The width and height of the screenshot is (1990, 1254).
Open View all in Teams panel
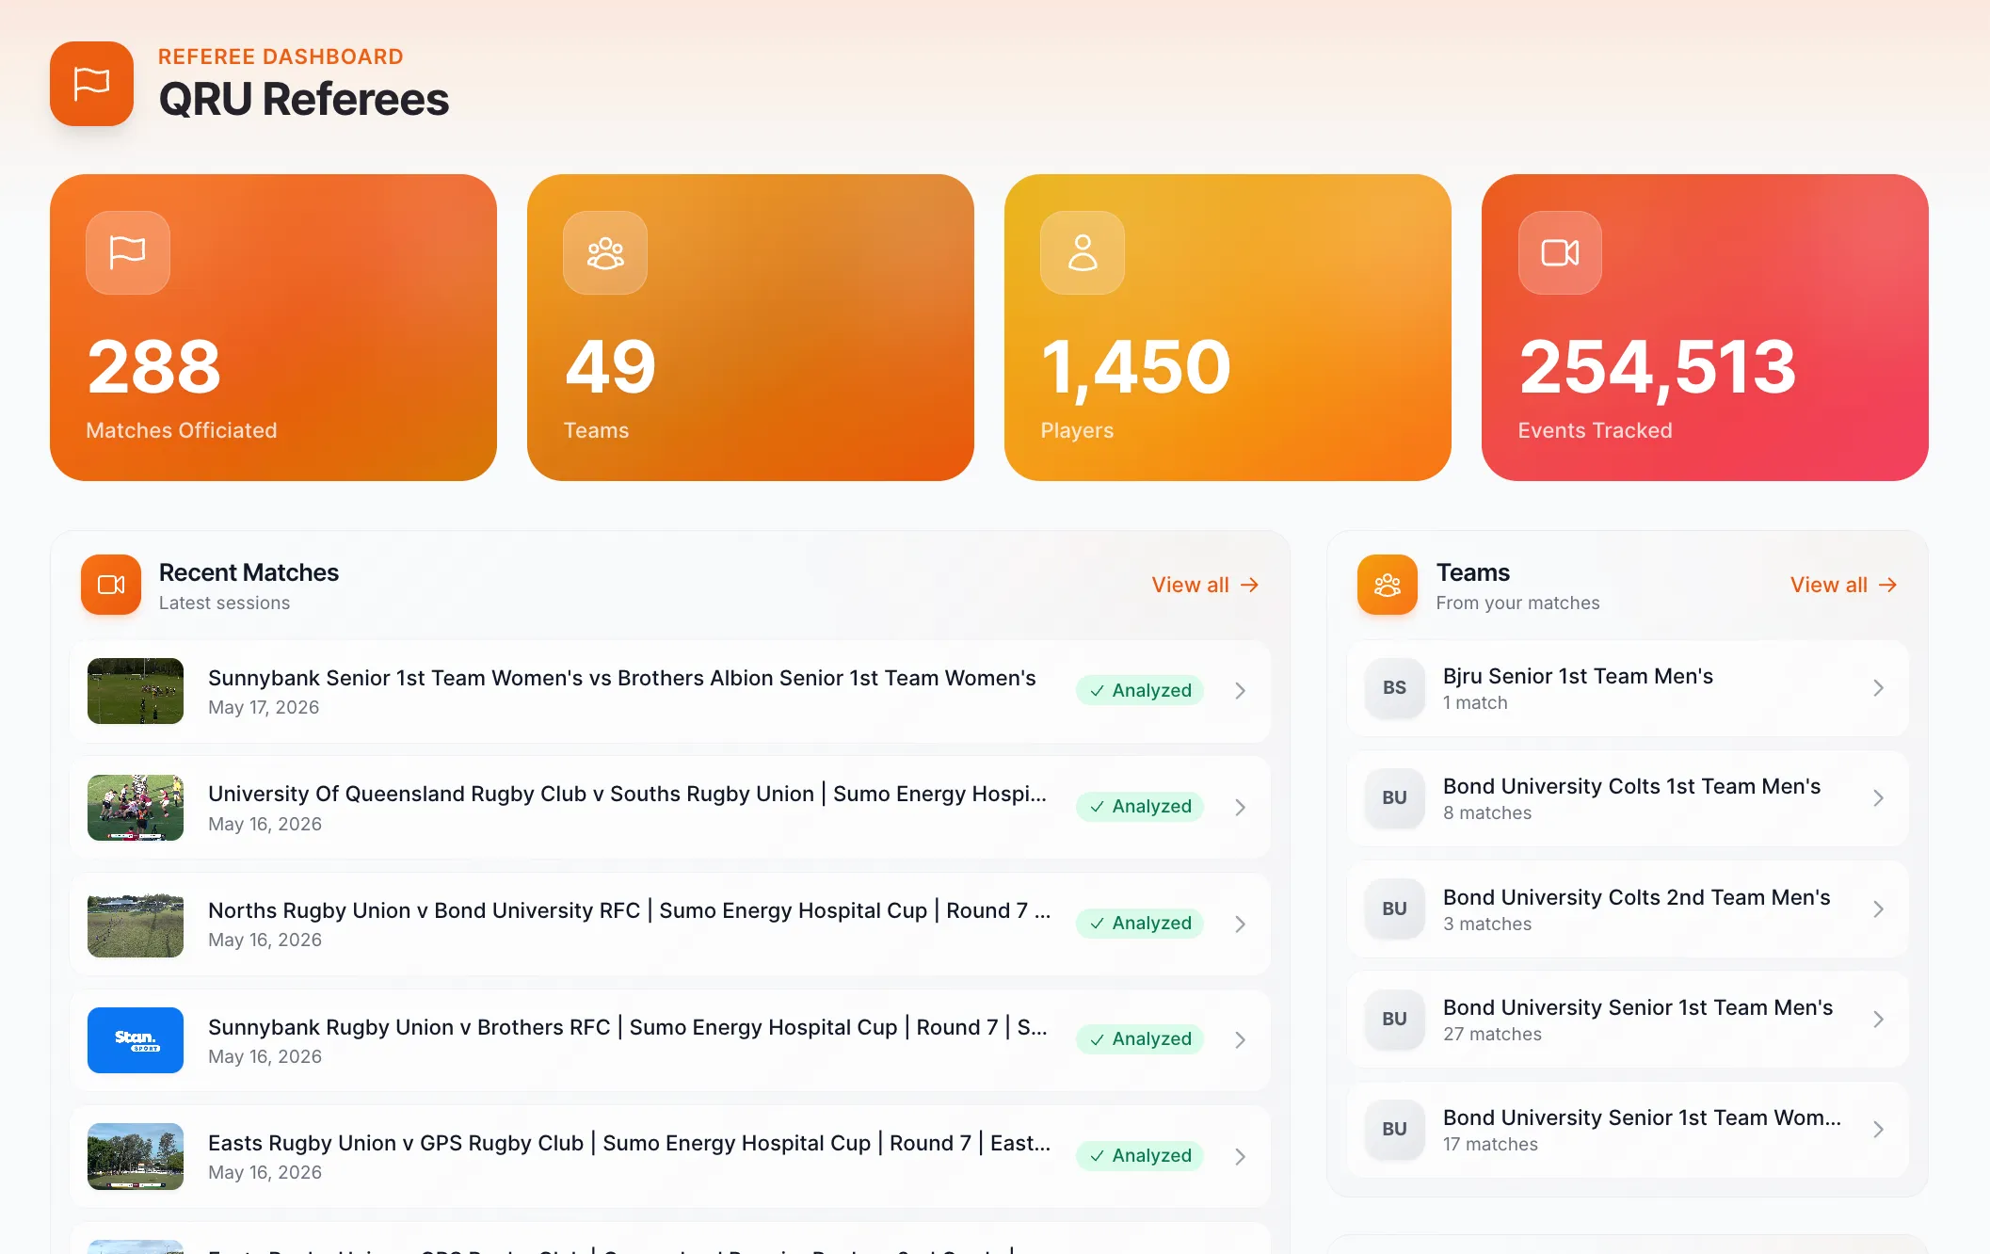pos(1843,585)
